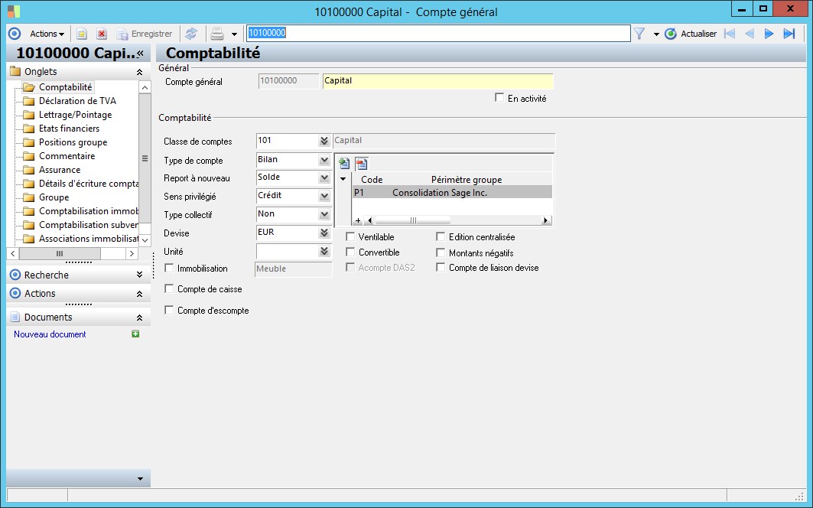Go to next record arrow
The width and height of the screenshot is (813, 508).
click(x=769, y=34)
